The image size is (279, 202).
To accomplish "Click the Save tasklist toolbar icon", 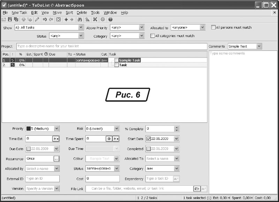I will point(10,20).
